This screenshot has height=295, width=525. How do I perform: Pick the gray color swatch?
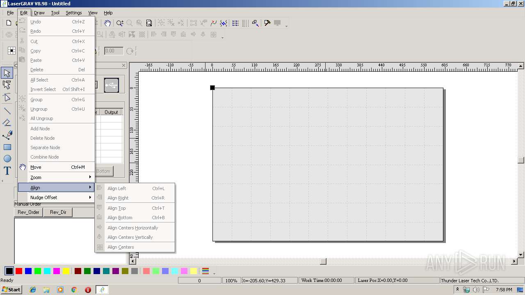coord(135,271)
